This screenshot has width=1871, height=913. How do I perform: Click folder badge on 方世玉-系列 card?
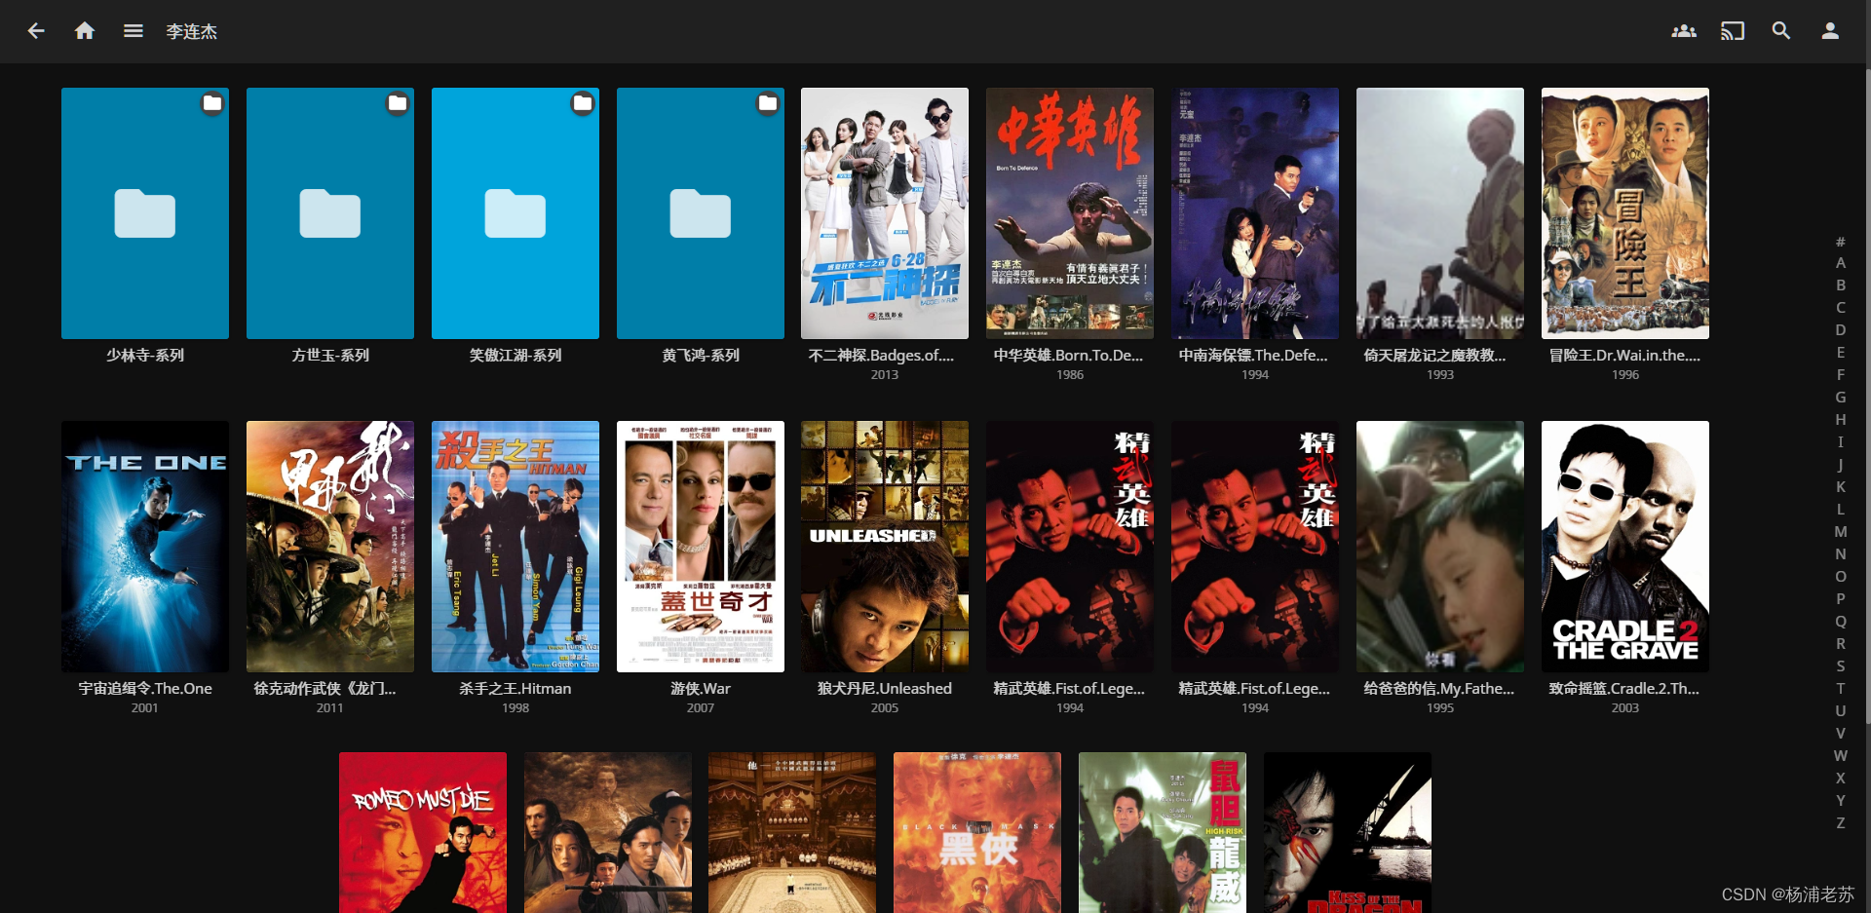click(x=398, y=103)
